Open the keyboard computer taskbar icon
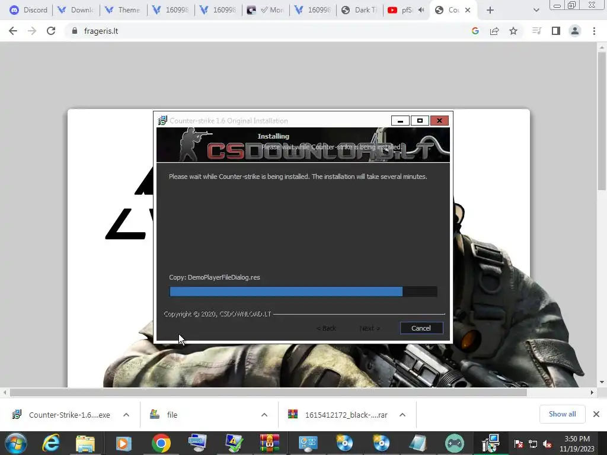 (198, 443)
